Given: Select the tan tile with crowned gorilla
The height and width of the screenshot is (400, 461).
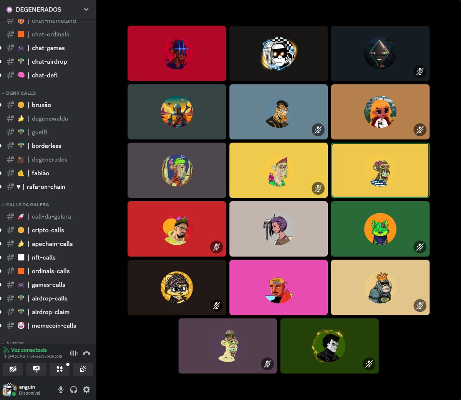Looking at the screenshot, I should pyautogui.click(x=380, y=288).
